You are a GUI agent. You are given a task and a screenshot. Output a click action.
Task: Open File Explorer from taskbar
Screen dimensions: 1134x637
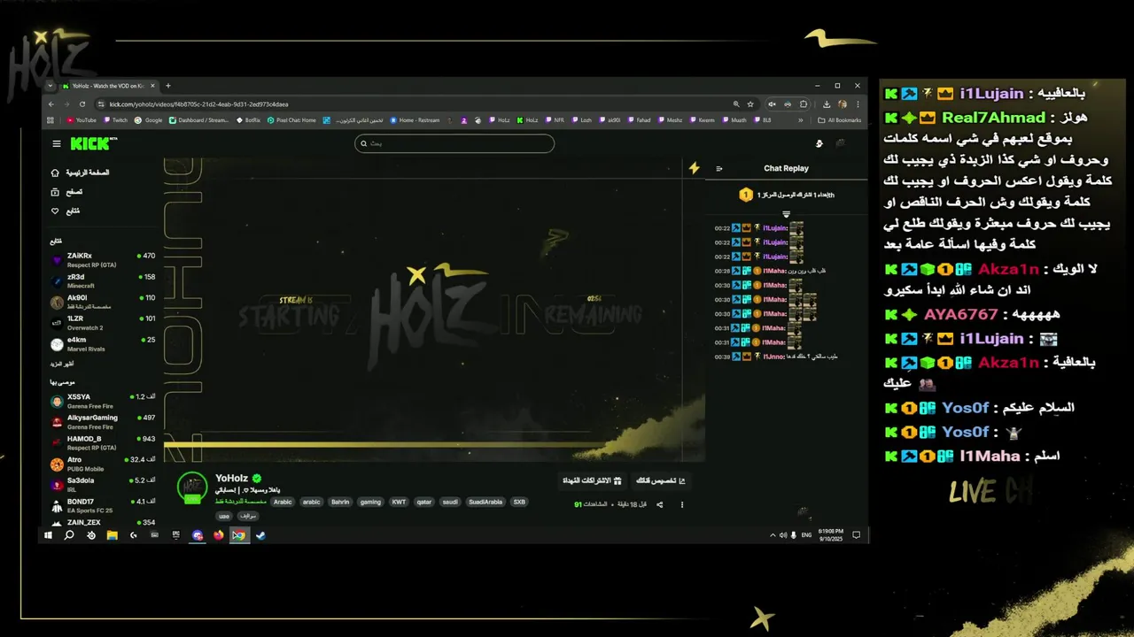point(113,535)
